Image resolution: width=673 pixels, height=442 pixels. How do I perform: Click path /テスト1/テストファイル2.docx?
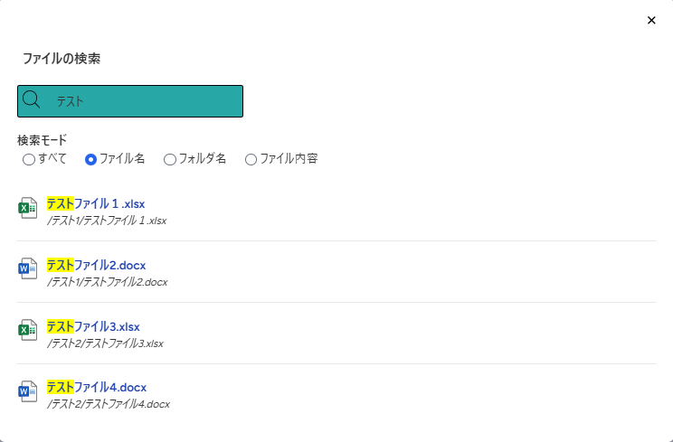108,282
